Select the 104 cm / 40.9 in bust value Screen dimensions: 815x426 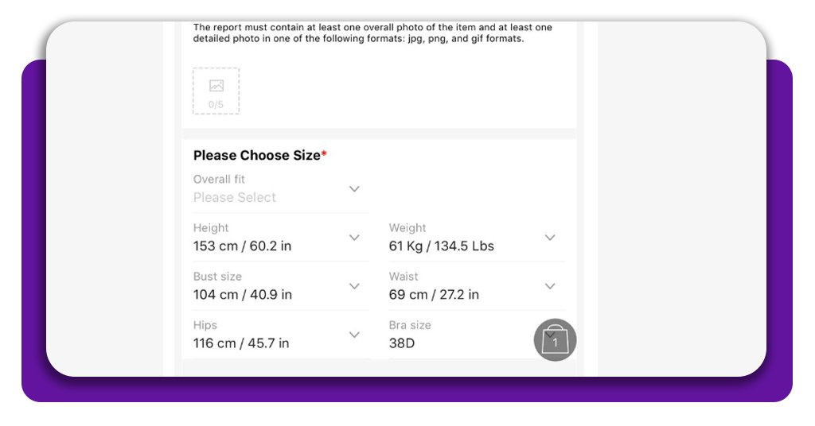click(x=242, y=295)
